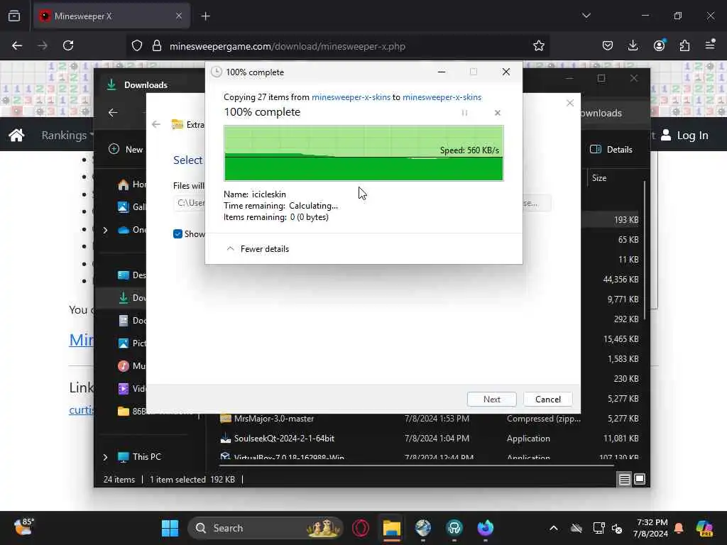Reload the Minesweeper X page
The image size is (727, 545).
tap(68, 45)
